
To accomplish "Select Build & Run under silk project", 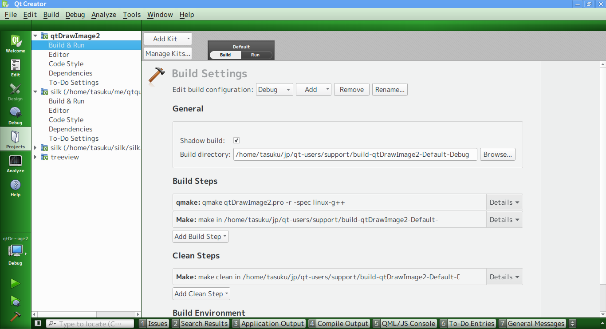I will pos(67,101).
